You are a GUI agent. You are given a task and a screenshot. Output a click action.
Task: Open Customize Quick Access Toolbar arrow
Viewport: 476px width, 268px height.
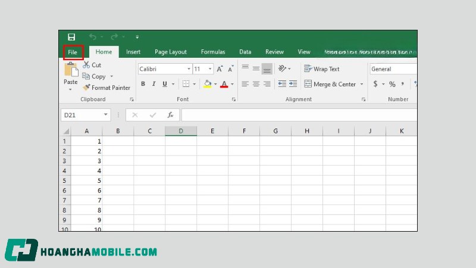[x=137, y=37]
